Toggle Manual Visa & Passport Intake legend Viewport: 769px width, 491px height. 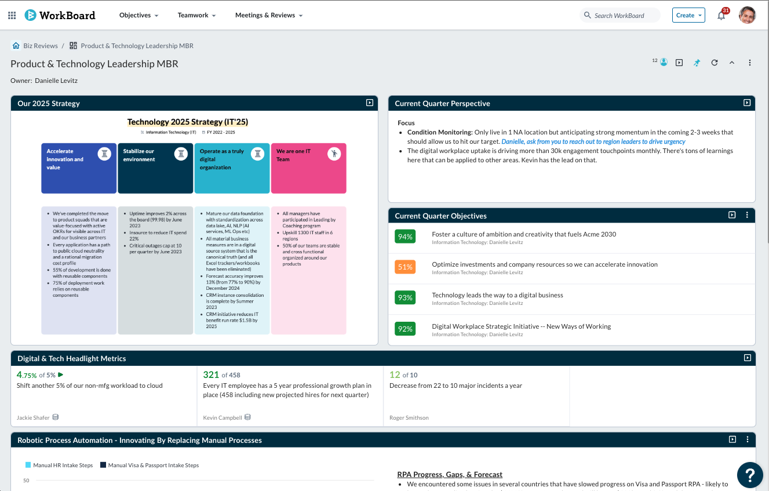tap(149, 465)
